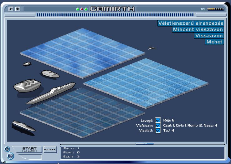Image resolution: width=231 pixels, height=164 pixels.
Task: Click the water surface grid
Action: coord(146,83)
